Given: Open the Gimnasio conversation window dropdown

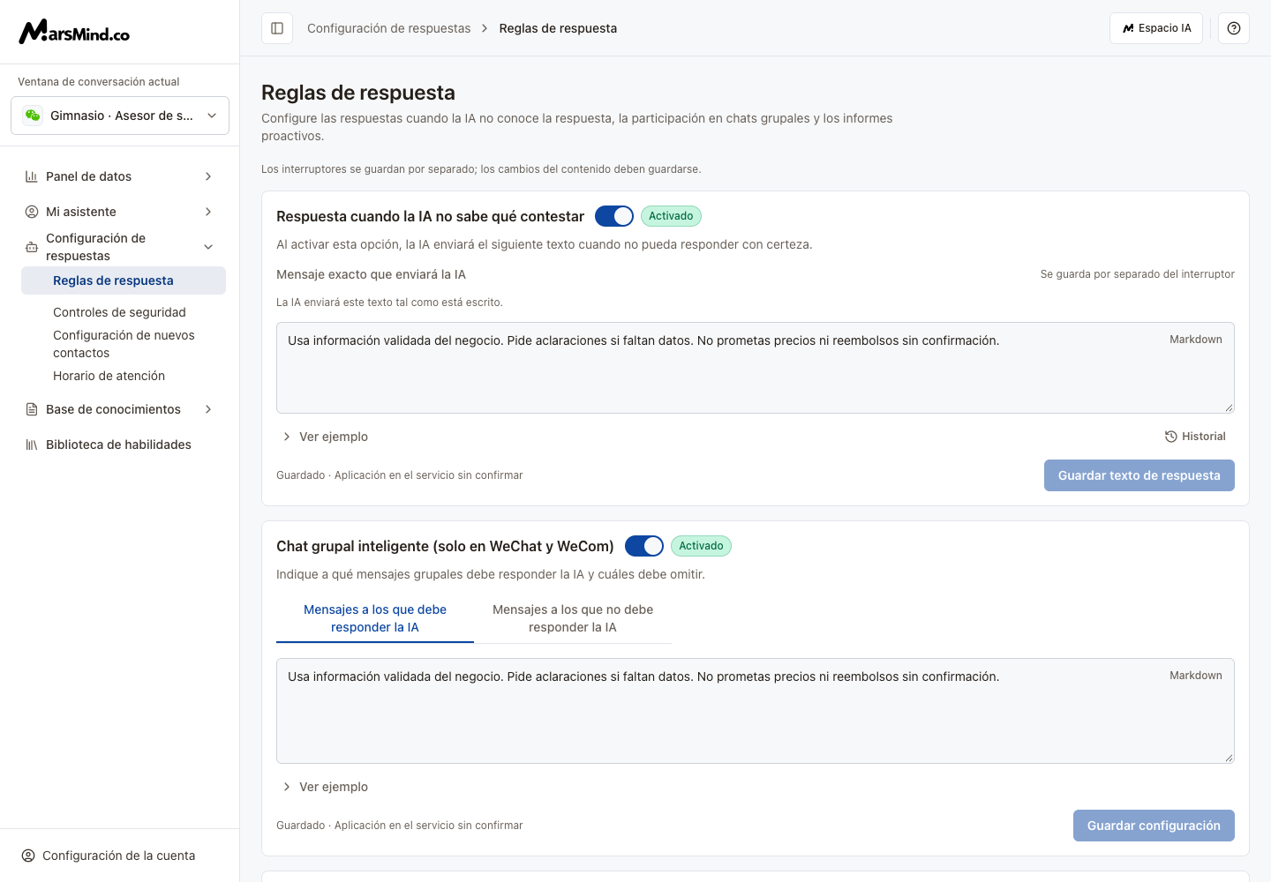Looking at the screenshot, I should click(120, 116).
